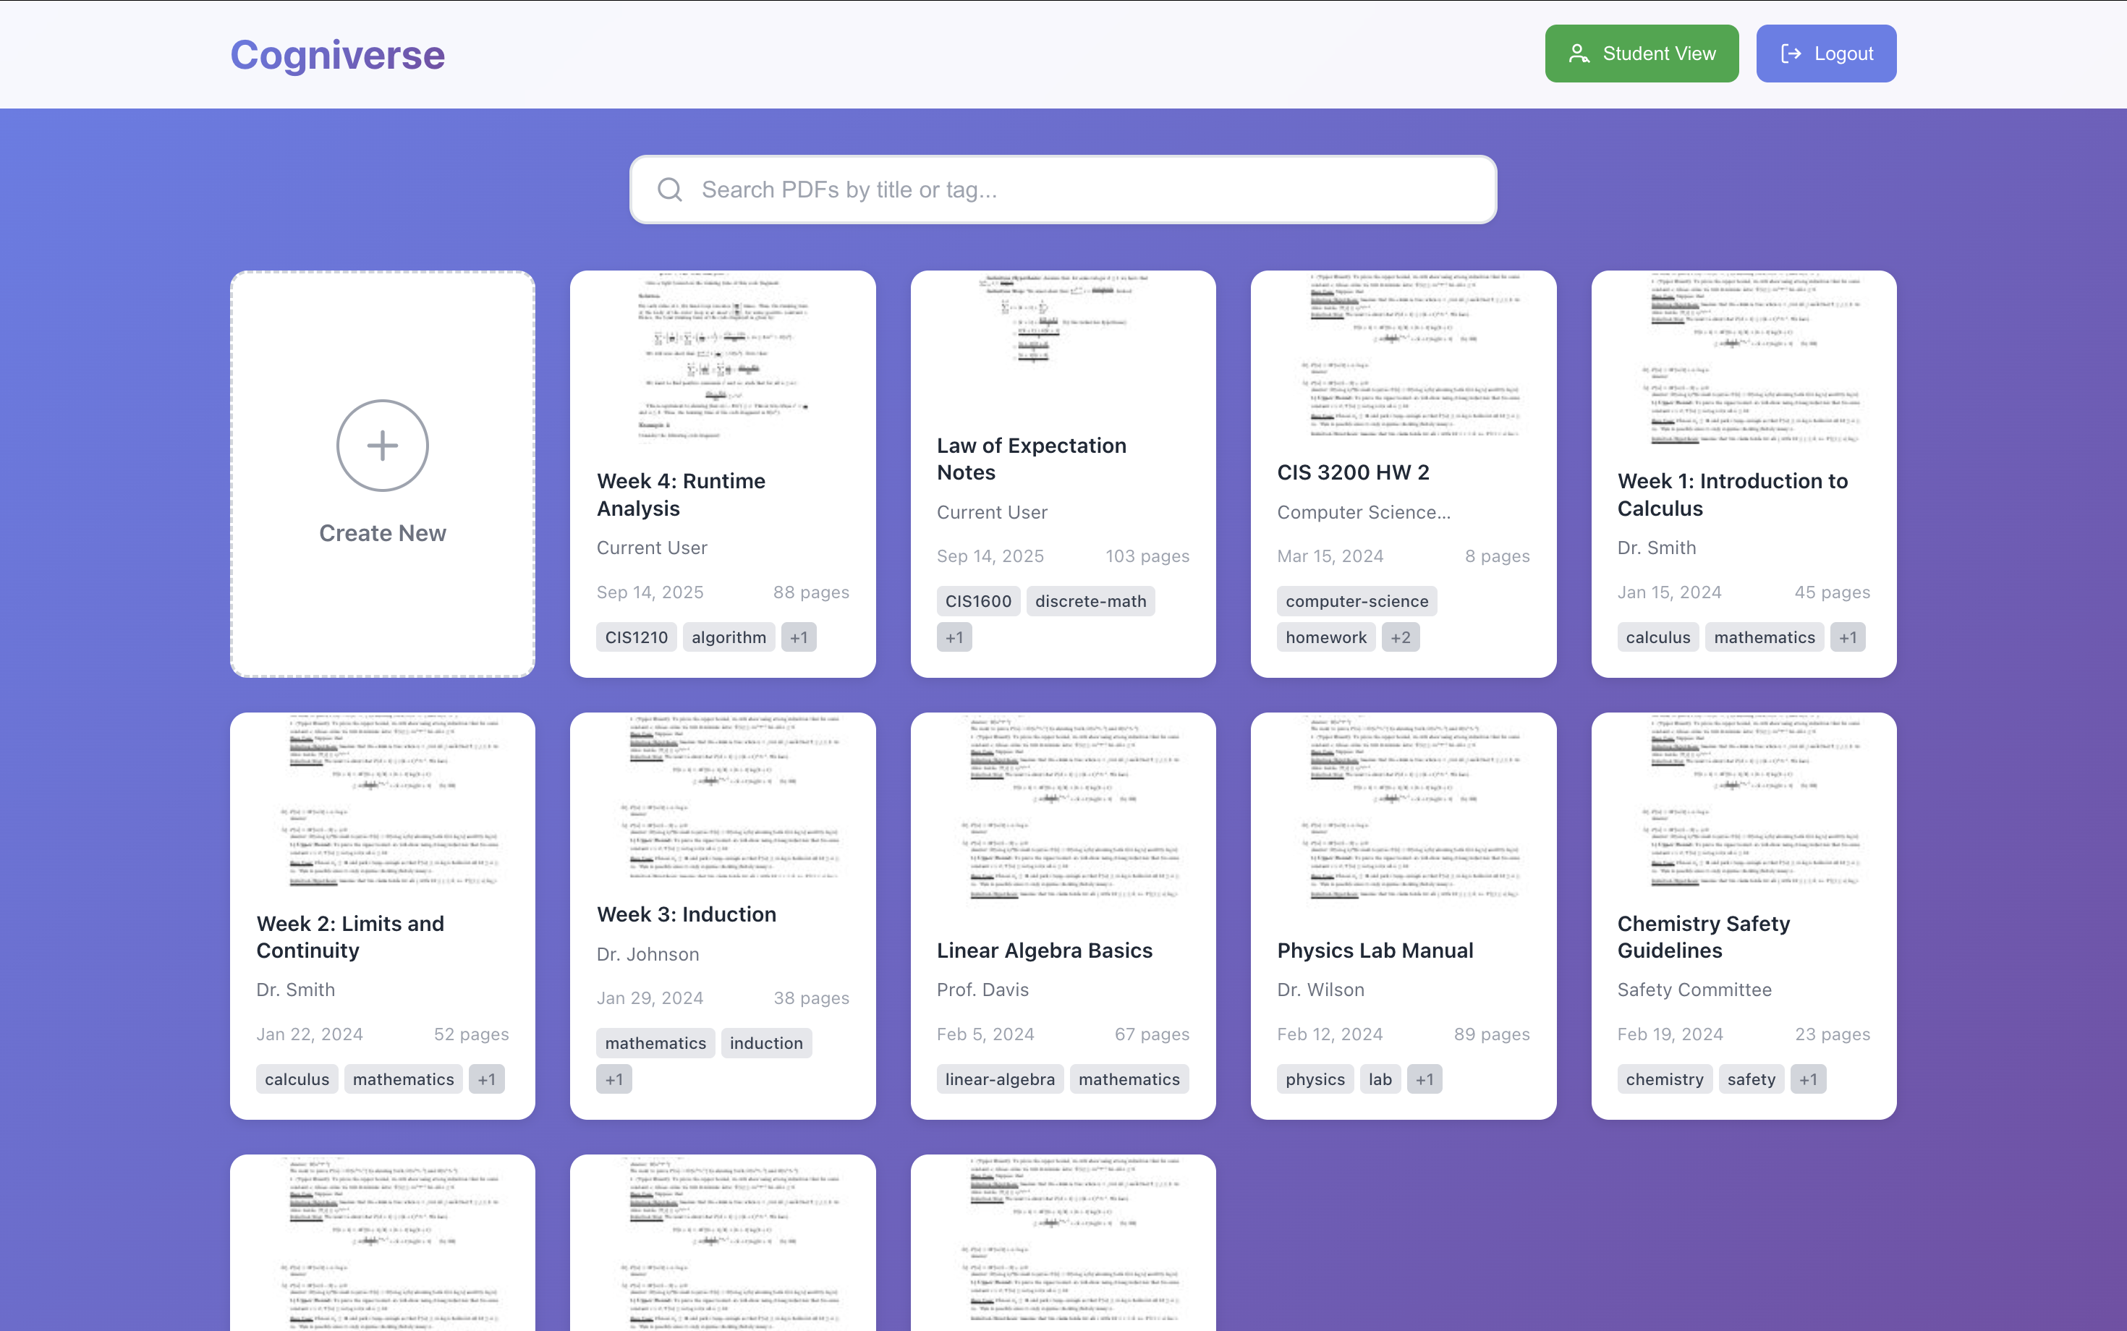
Task: Click the user icon on Student View button
Action: coord(1579,54)
